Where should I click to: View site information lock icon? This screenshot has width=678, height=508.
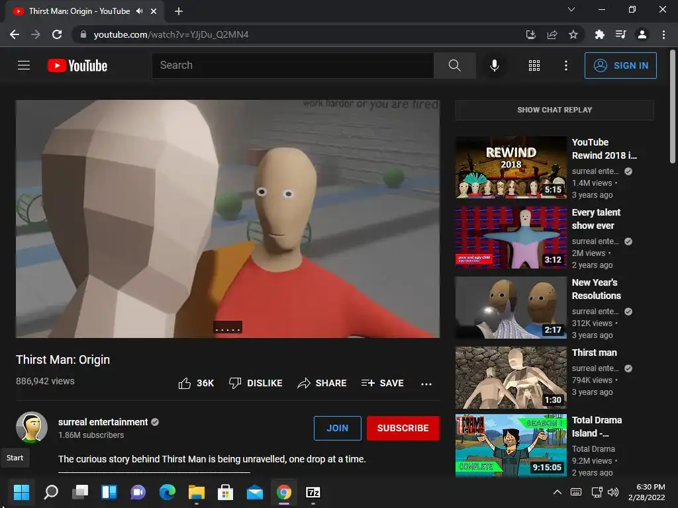coord(83,34)
